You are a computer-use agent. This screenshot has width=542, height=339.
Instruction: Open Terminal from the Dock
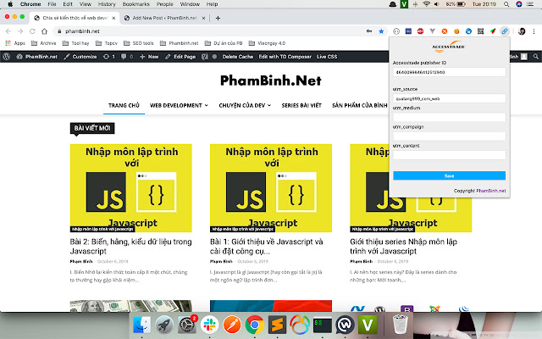point(323,325)
